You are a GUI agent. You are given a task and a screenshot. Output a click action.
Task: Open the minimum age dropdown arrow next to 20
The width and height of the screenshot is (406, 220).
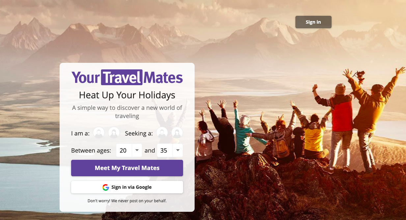point(137,150)
